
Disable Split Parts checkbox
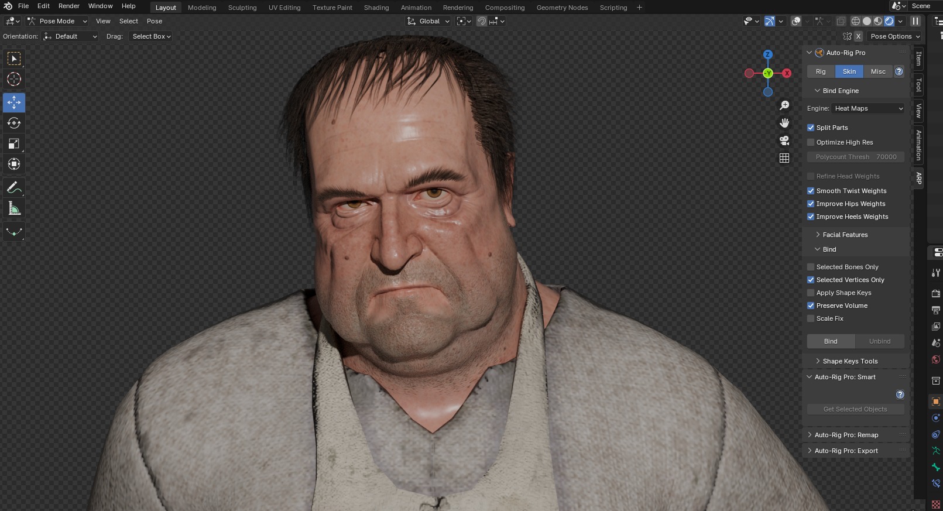pyautogui.click(x=811, y=128)
